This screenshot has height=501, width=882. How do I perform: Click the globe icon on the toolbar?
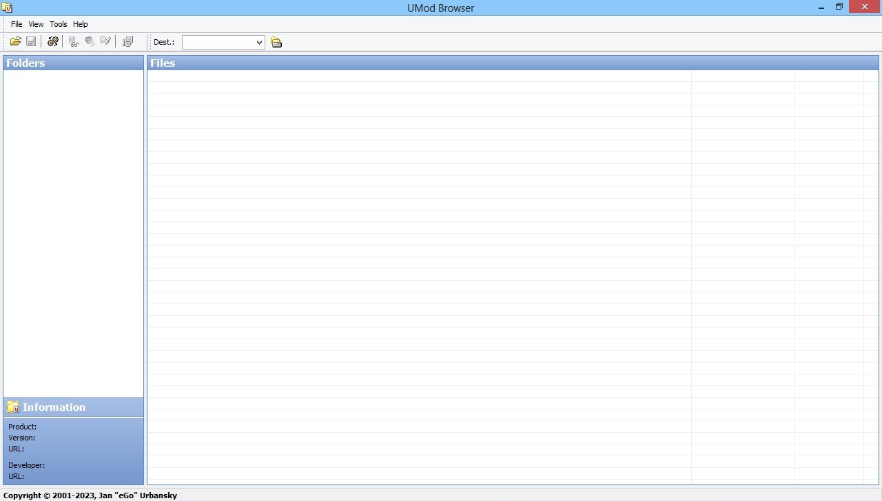[89, 41]
